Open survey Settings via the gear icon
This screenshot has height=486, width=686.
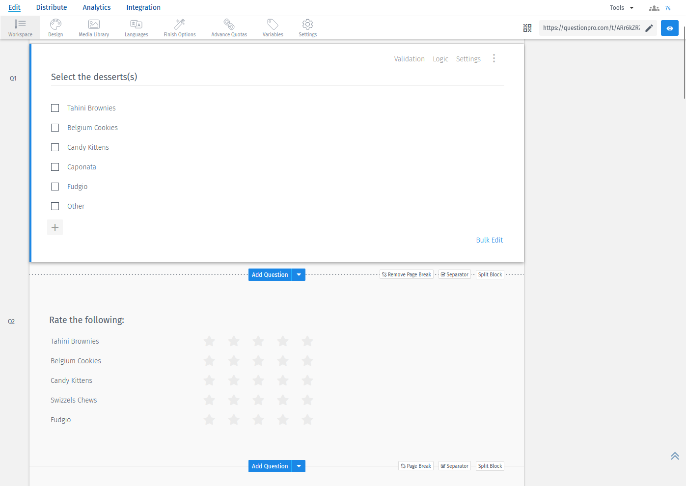click(x=307, y=27)
